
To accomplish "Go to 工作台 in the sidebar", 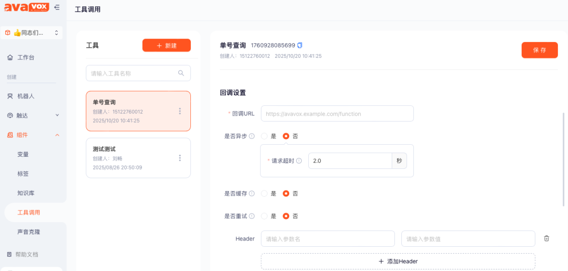I will coord(26,57).
